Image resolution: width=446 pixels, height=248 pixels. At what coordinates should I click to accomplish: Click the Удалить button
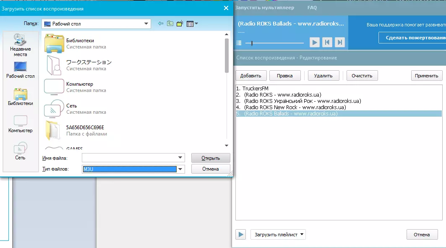(x=323, y=76)
